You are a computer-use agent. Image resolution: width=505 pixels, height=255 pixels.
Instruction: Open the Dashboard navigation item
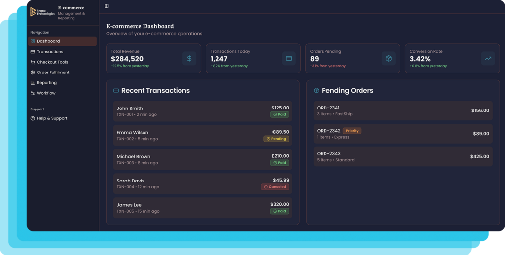coord(62,41)
